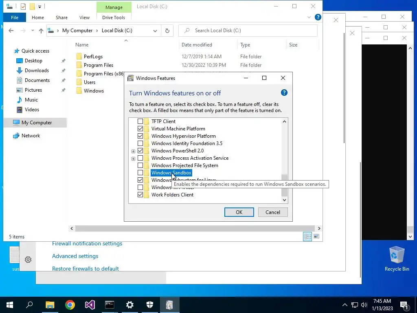
Task: Open recent locations dropdown arrow
Action: [33, 31]
